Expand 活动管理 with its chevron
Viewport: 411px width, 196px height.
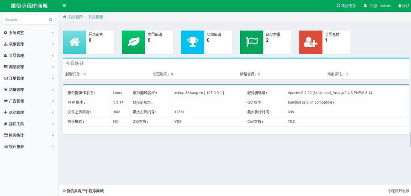(x=53, y=112)
